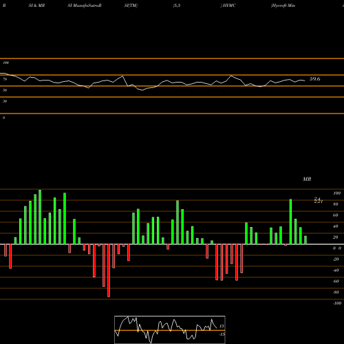
Task: Click the RSI axis label 100
Action: [6, 63]
